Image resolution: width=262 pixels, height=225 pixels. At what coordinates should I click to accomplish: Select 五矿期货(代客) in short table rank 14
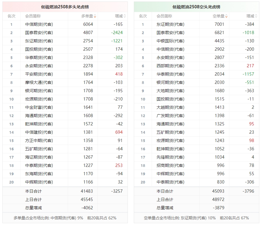click(x=170, y=133)
